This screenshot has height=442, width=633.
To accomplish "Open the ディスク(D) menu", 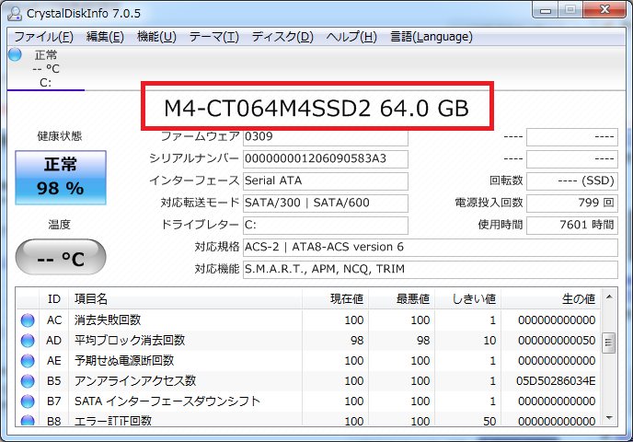I will pos(282,37).
